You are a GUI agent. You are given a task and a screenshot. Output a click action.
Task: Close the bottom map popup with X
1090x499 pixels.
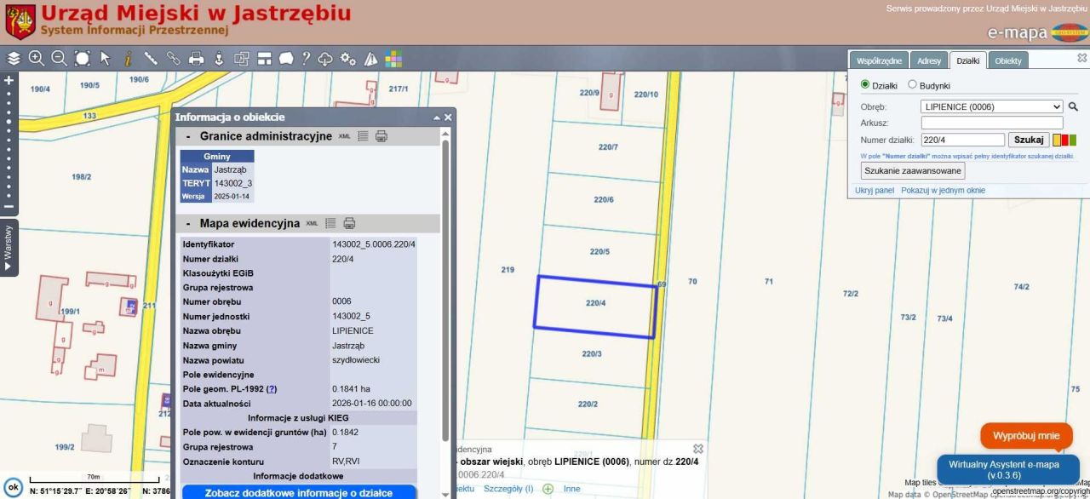click(x=698, y=448)
